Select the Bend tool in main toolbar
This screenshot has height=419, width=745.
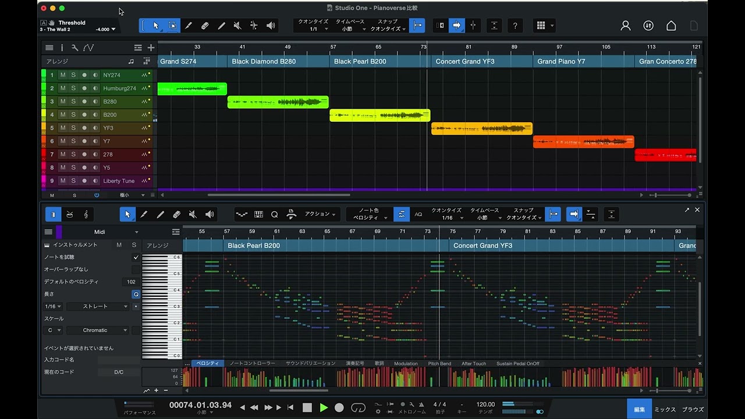254,26
